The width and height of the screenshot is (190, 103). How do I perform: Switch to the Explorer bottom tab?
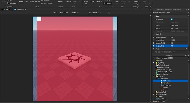[x=156, y=101]
